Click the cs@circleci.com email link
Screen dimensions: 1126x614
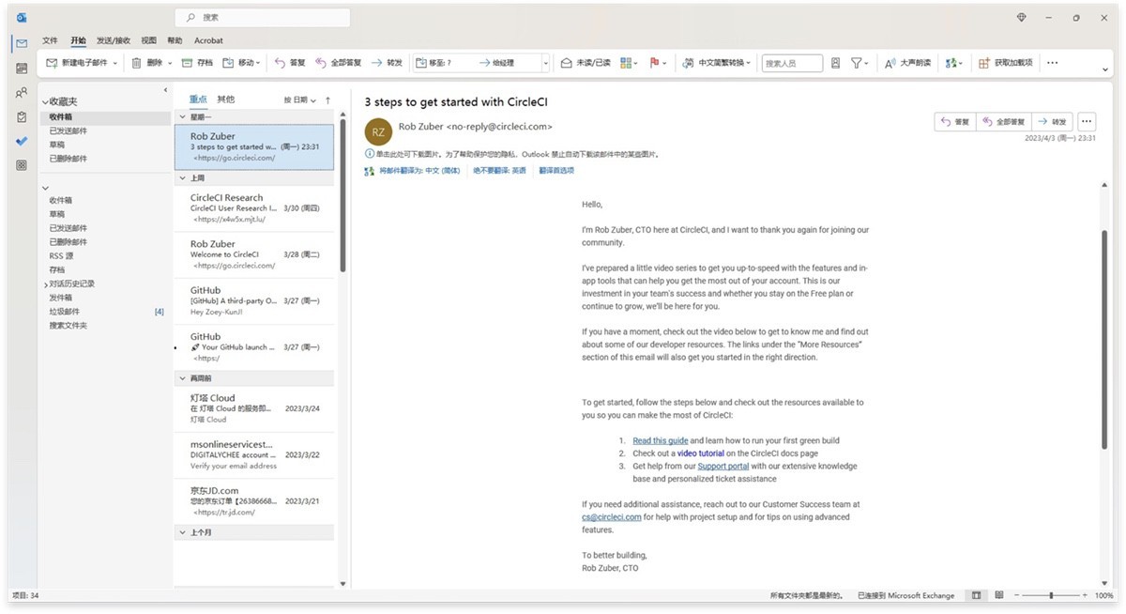coord(612,517)
